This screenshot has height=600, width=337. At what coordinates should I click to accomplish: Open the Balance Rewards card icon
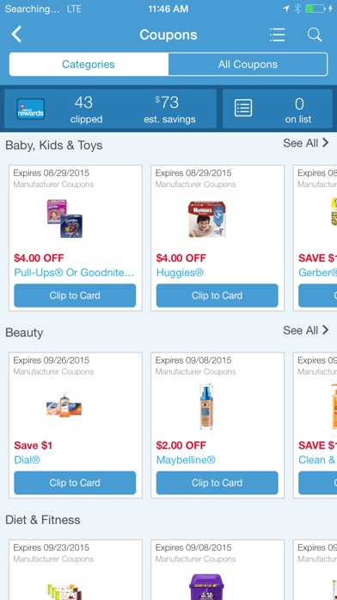click(31, 109)
